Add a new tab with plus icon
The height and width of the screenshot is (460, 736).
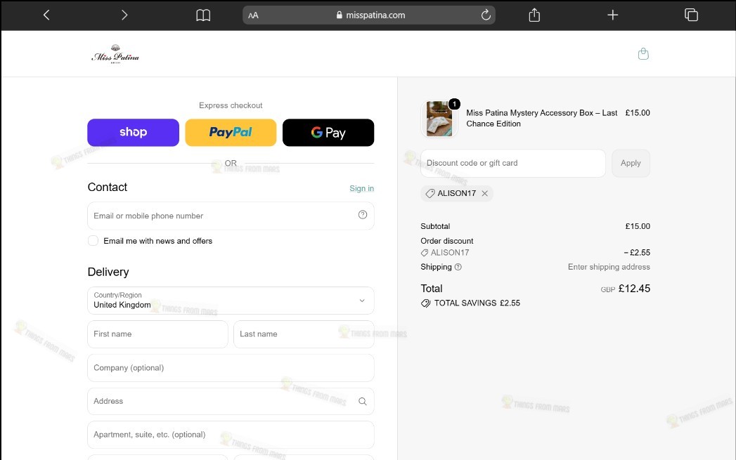click(612, 15)
